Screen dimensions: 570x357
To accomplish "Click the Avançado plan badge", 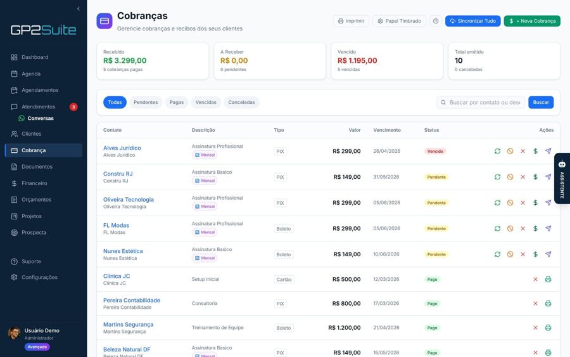I will click(37, 347).
